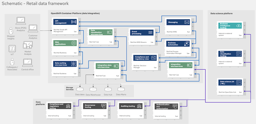The width and height of the screenshot is (256, 124).
Task: Click 'Internal tooling' under Authentication and authorisation
Action: (160, 116)
